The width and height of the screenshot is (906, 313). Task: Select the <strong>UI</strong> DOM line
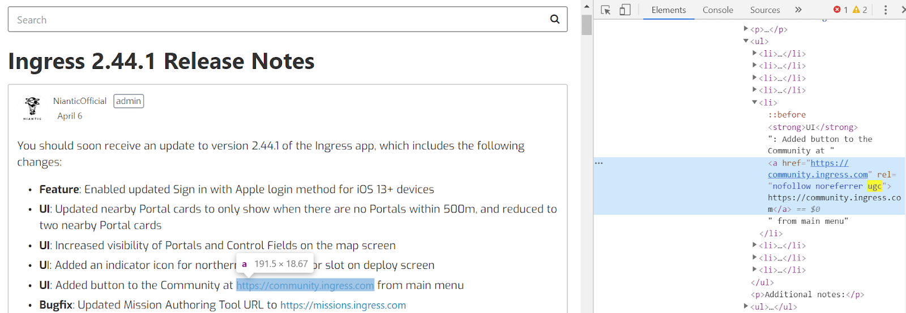[x=813, y=127]
